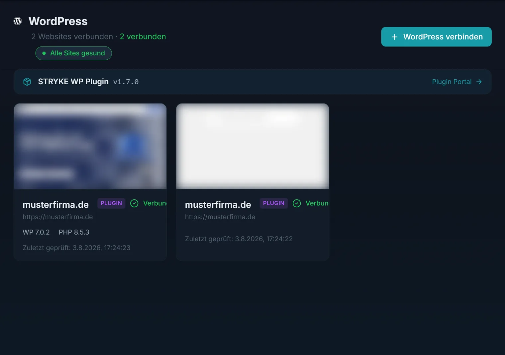The height and width of the screenshot is (355, 505).
Task: Click the WordPress logo icon in header
Action: [18, 21]
